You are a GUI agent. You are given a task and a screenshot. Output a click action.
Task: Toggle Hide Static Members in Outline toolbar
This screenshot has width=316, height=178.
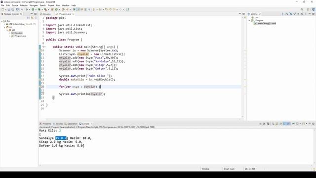294,14
